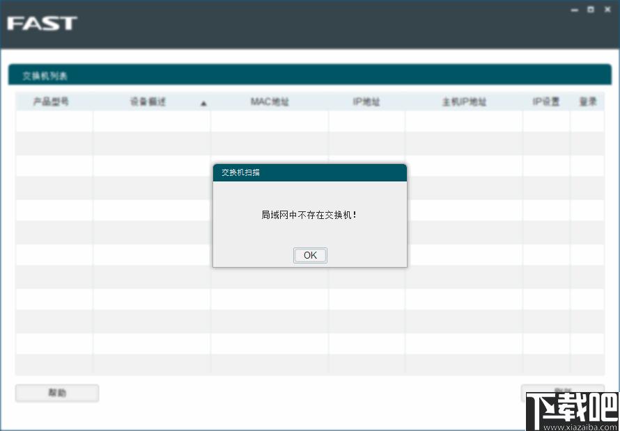Click the 交换机扫描 dialog title
620x431 pixels.
[x=240, y=172]
